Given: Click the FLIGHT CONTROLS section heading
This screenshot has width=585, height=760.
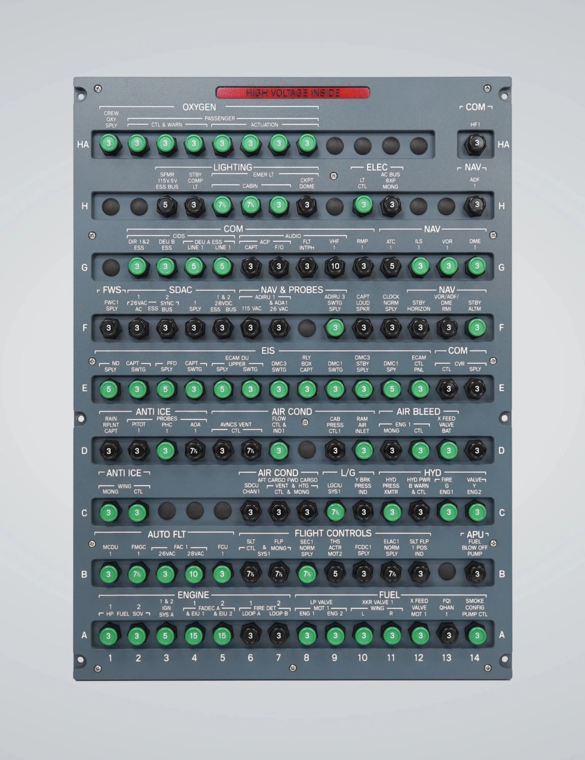Looking at the screenshot, I should pos(333,533).
